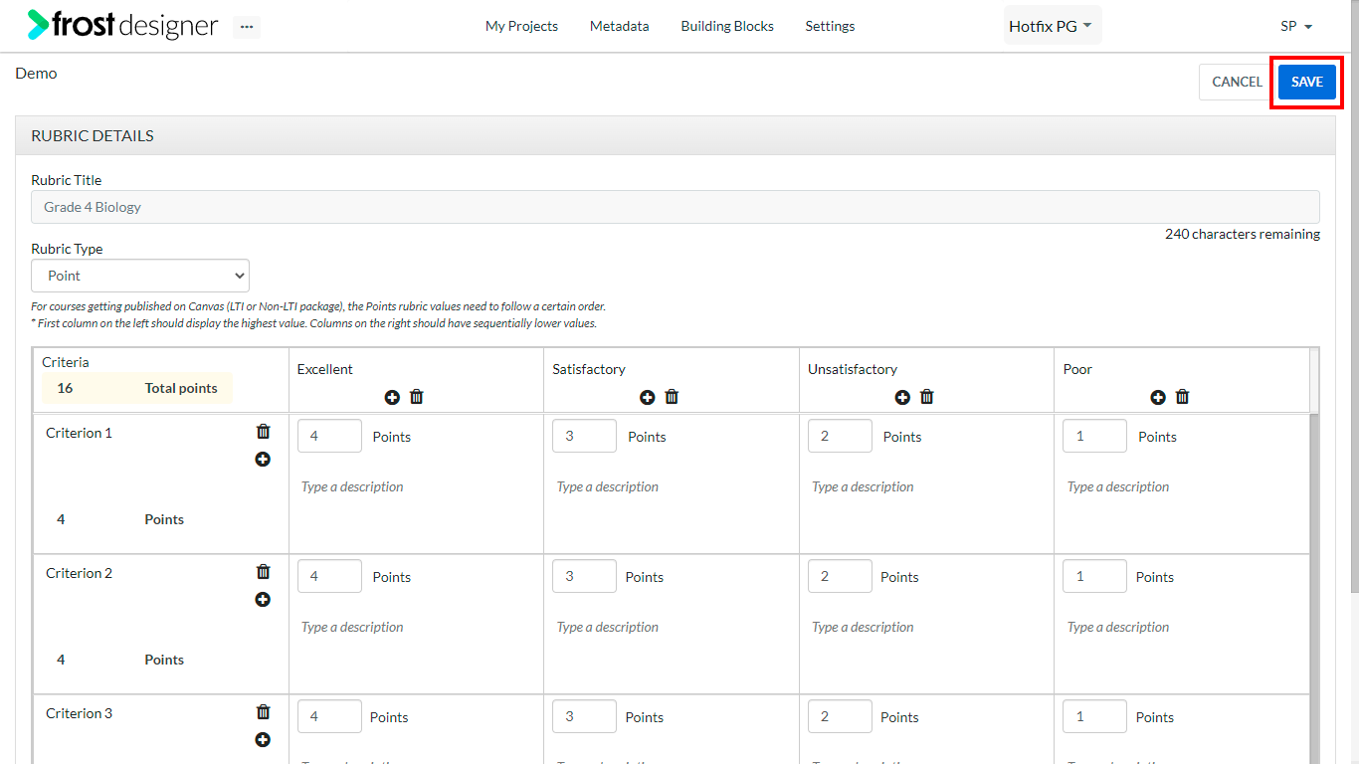The width and height of the screenshot is (1359, 764).
Task: Edit Criterion 3 Excellent points field
Action: [x=329, y=716]
